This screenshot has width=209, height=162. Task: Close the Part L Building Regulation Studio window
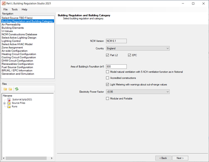(203, 3)
